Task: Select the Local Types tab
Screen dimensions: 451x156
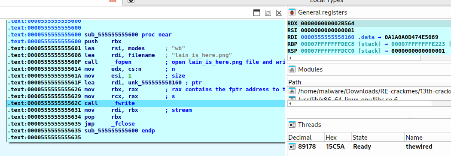Action: (x=326, y=1)
